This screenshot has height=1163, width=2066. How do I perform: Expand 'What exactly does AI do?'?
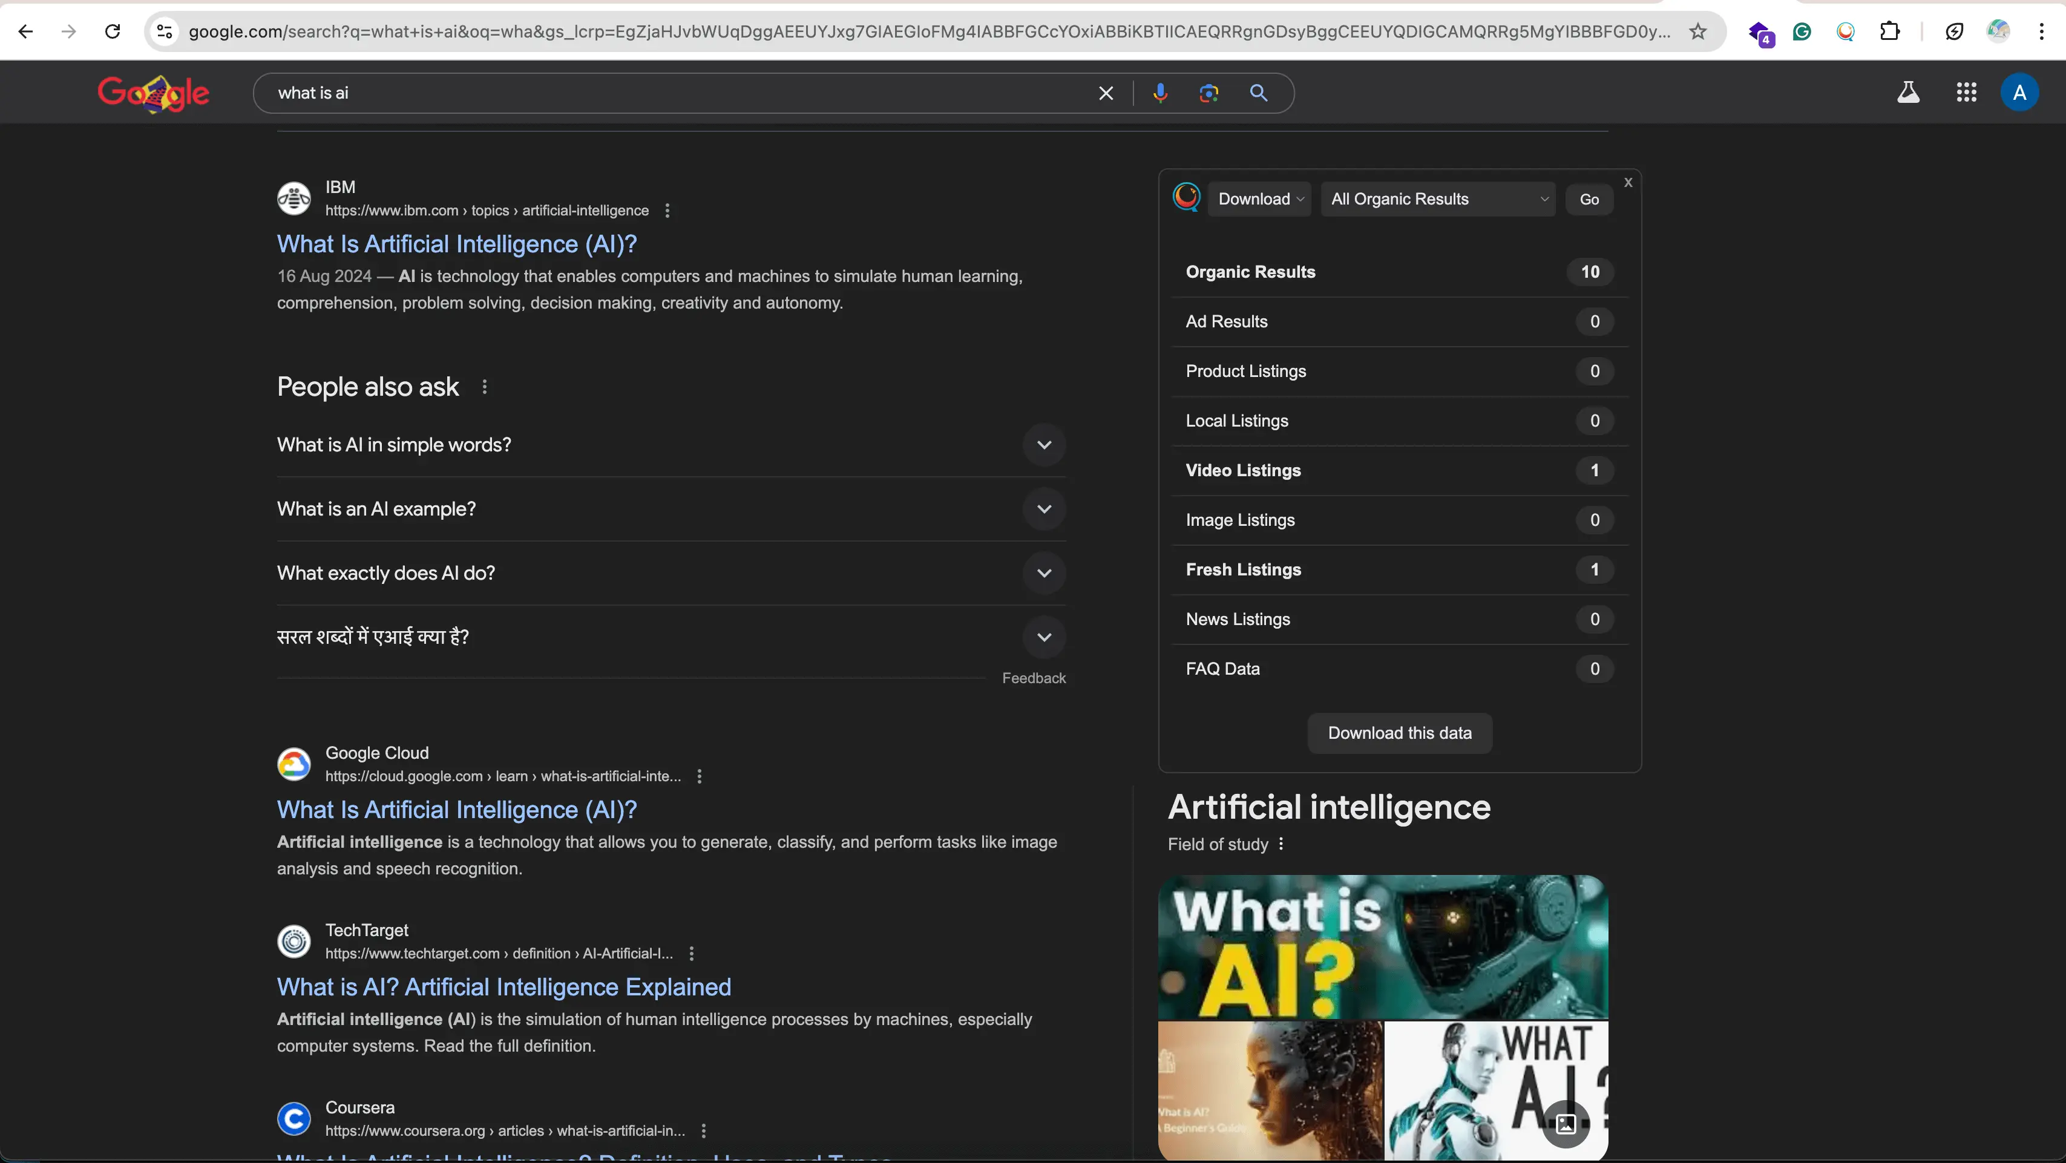pos(1043,574)
